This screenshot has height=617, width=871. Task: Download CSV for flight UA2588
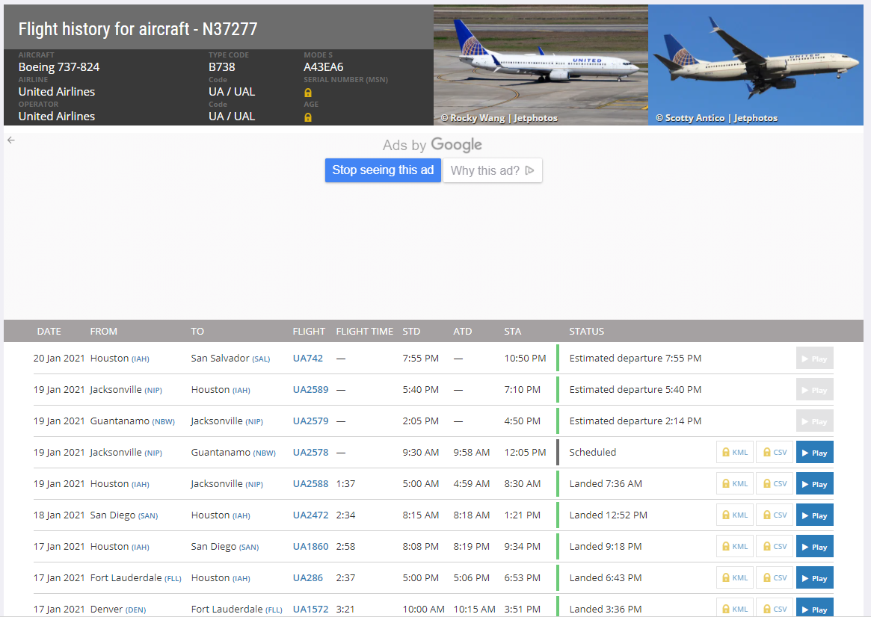tap(775, 484)
